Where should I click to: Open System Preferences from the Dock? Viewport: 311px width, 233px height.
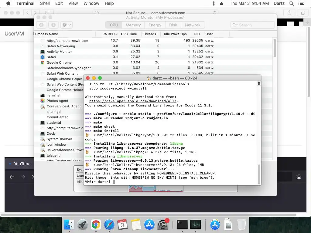pos(163,225)
